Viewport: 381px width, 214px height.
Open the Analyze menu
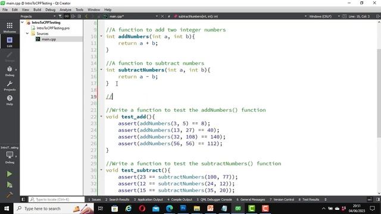65,10
